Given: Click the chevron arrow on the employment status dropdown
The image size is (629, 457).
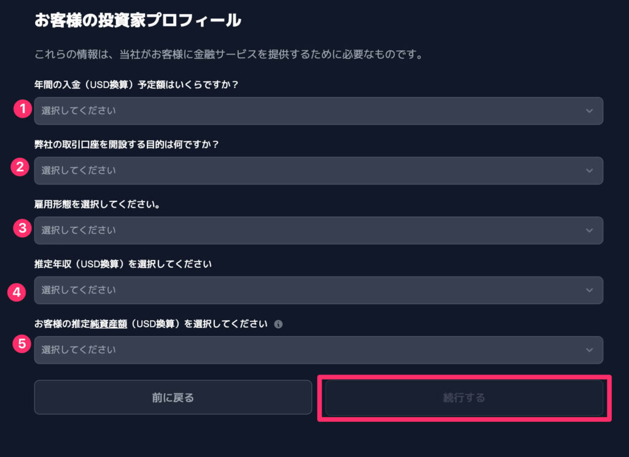Looking at the screenshot, I should point(589,230).
